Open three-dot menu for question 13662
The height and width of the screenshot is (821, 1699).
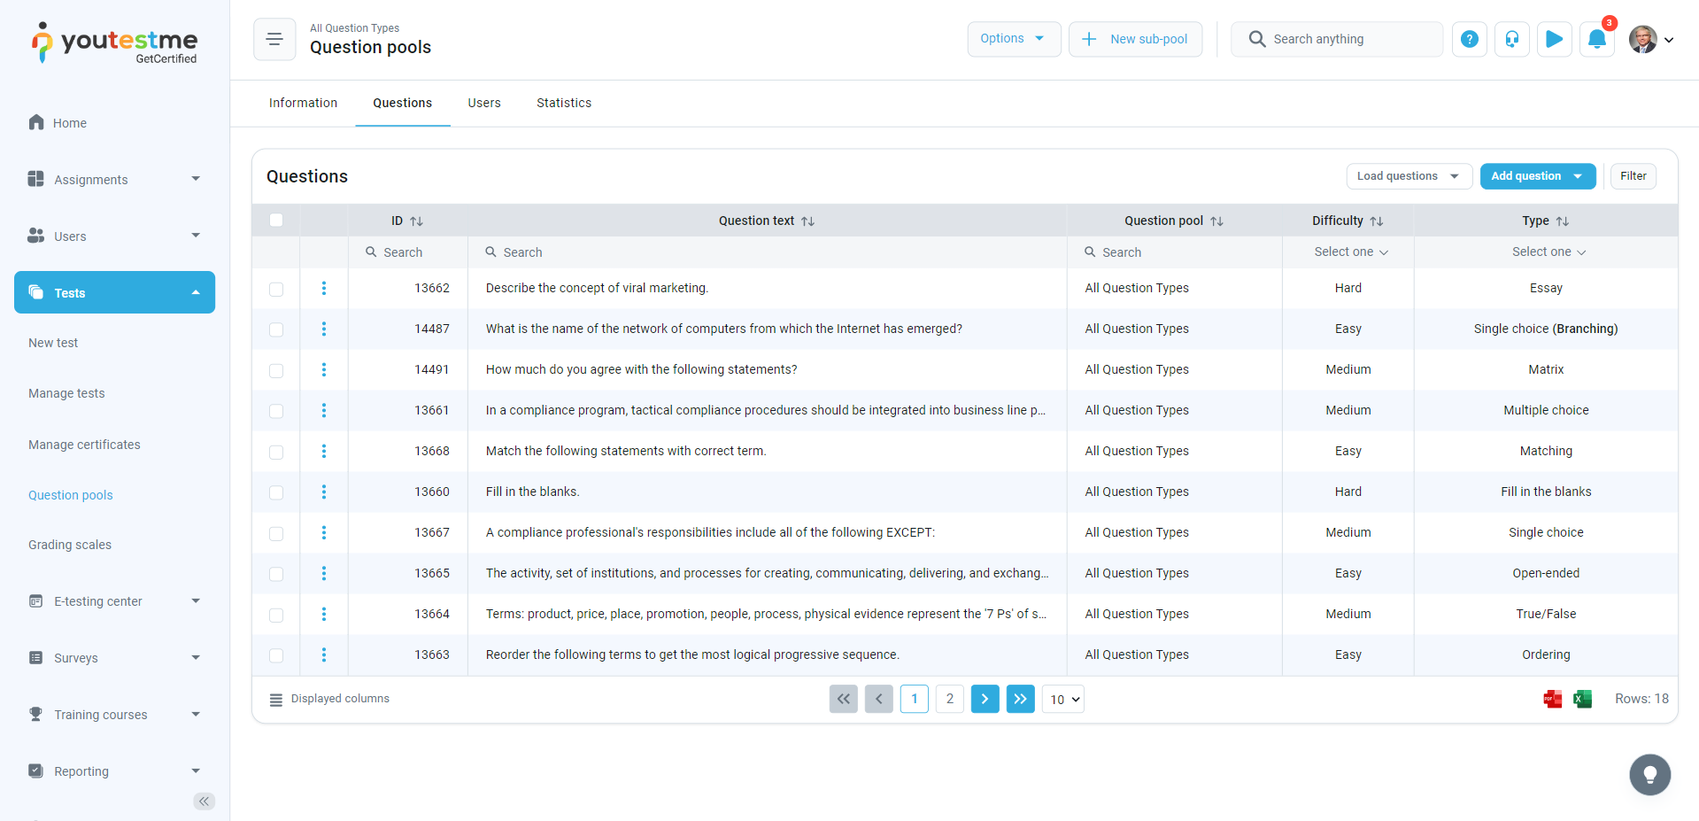coord(324,288)
